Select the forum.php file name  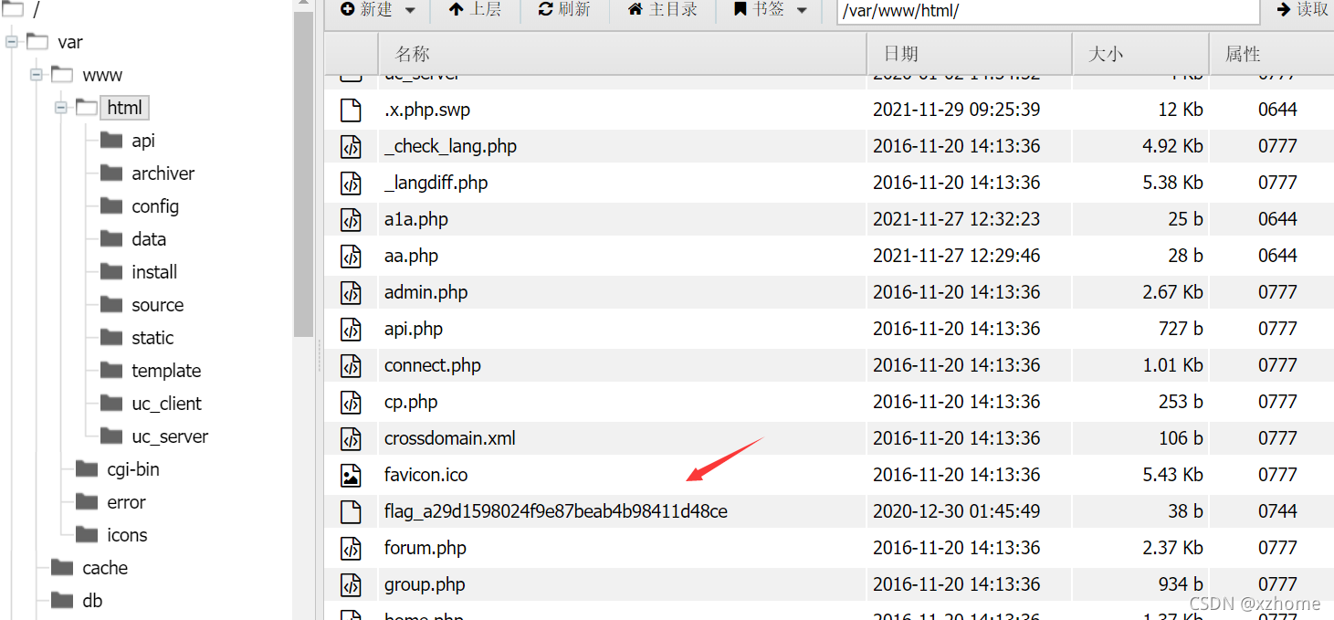click(x=425, y=548)
